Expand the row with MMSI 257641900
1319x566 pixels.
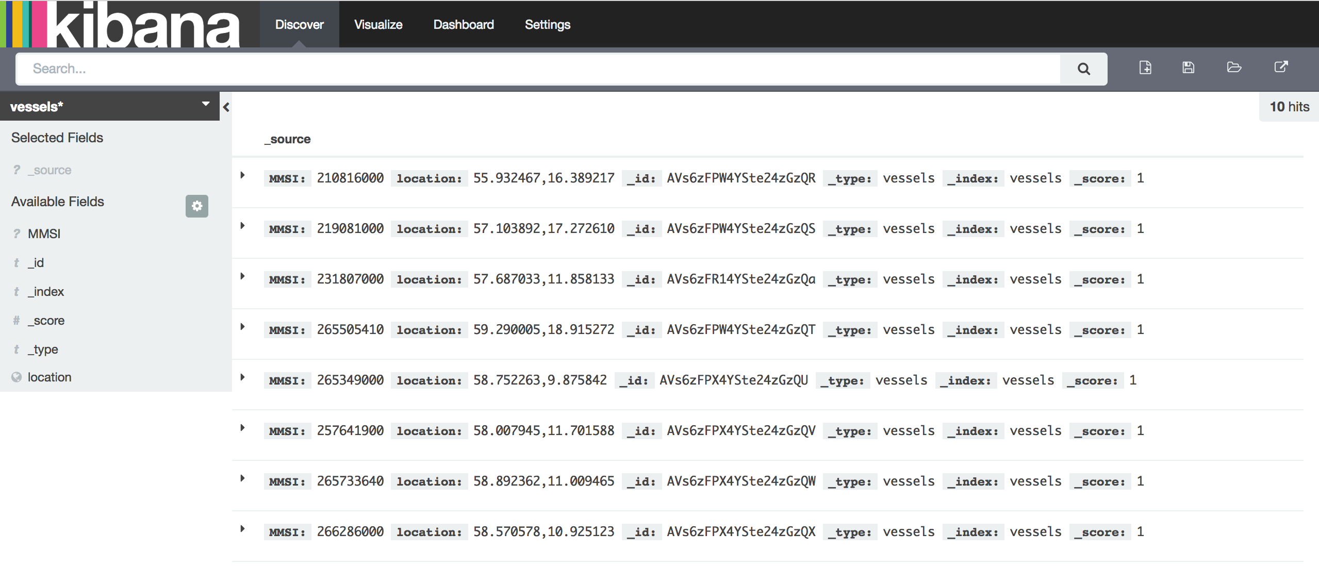[x=242, y=428]
